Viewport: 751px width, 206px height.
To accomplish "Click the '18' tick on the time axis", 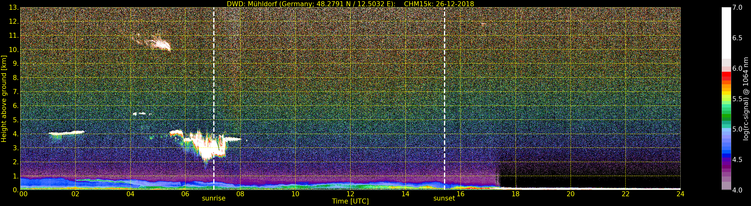I will point(516,194).
